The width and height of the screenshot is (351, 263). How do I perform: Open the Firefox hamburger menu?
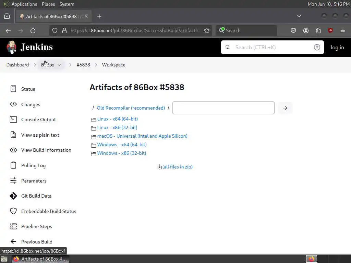343,30
